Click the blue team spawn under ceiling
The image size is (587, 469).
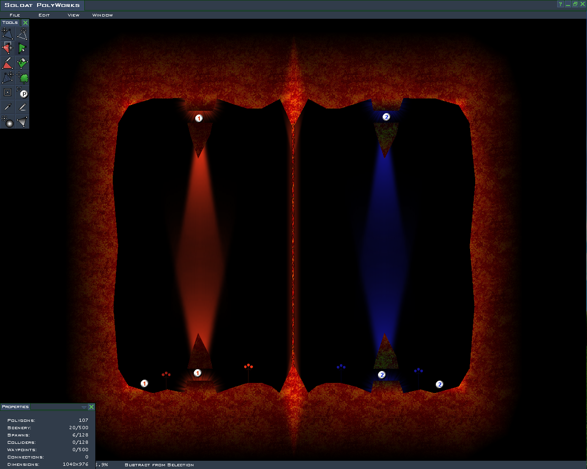tap(386, 117)
